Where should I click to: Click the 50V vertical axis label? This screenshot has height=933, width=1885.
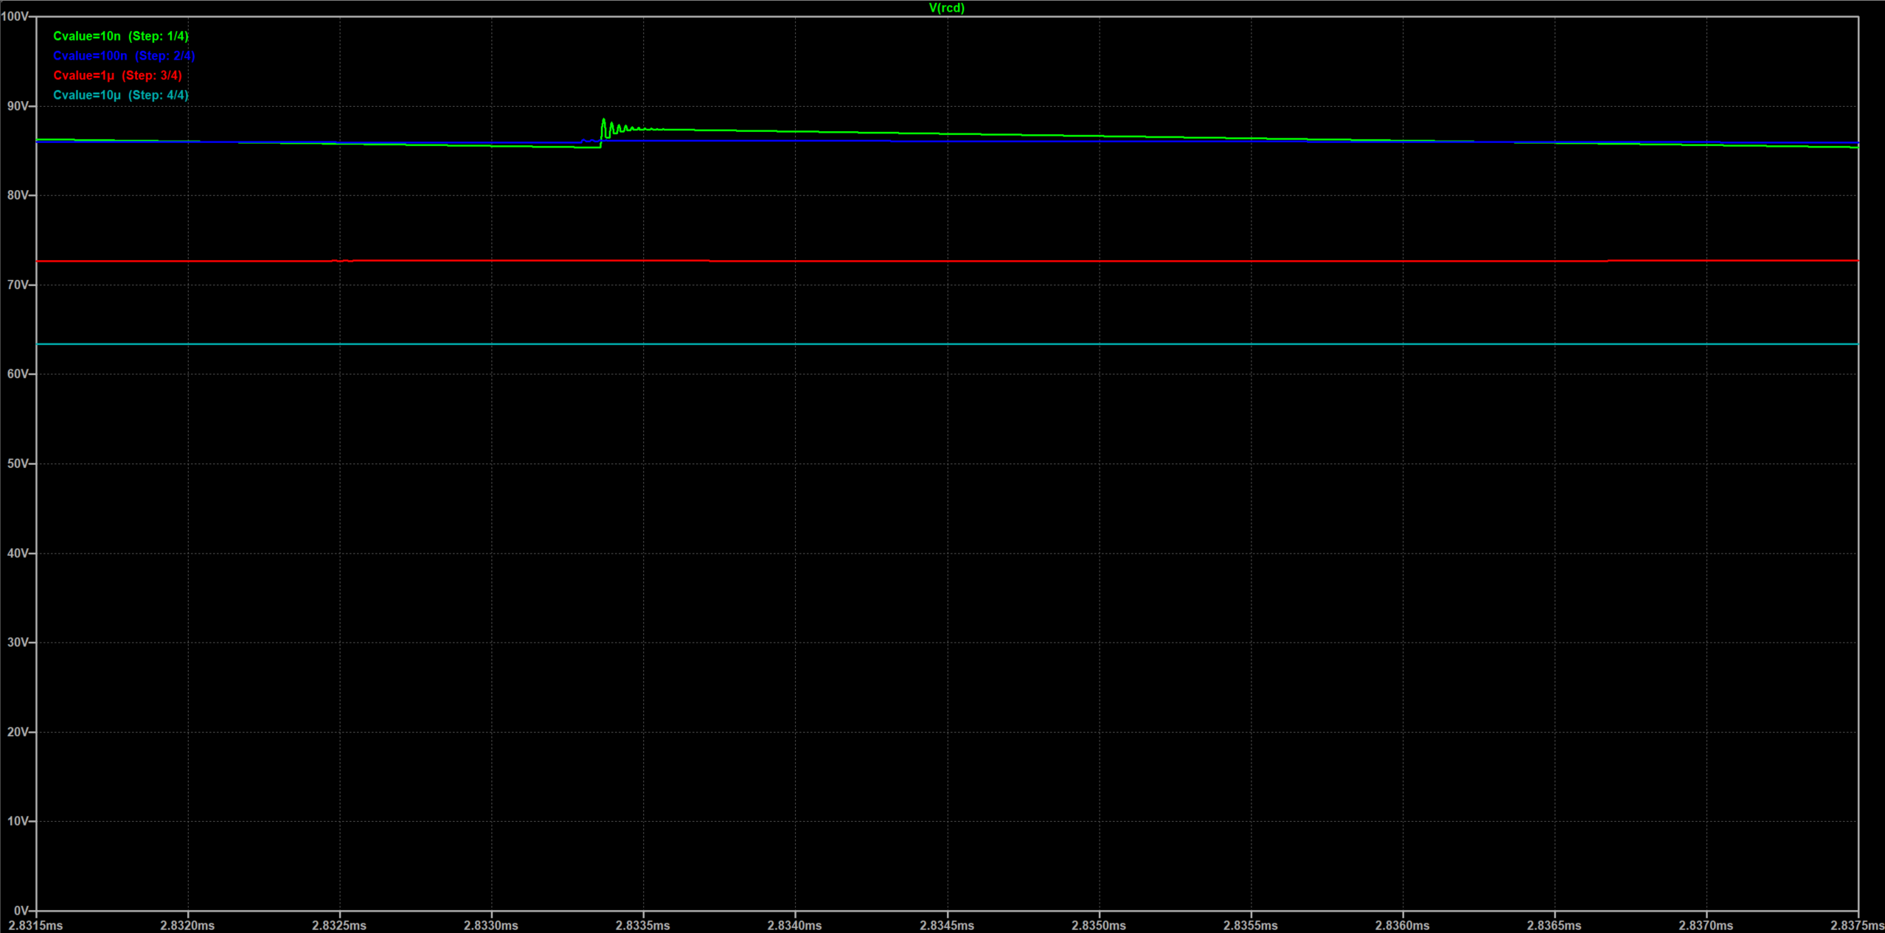(x=18, y=464)
